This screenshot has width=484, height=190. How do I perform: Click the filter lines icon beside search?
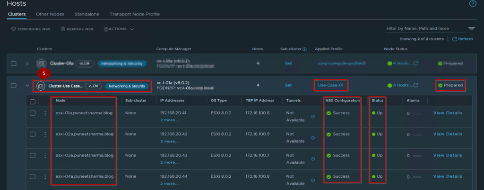[471, 29]
